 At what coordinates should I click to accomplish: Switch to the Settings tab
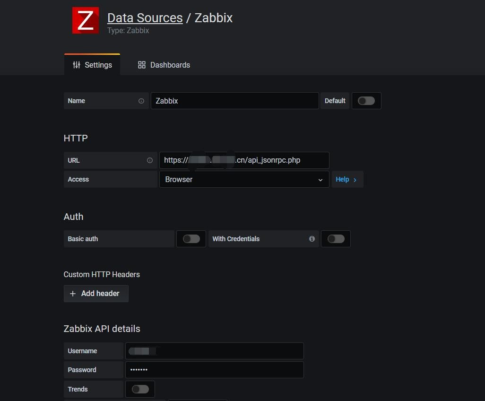[x=92, y=65]
